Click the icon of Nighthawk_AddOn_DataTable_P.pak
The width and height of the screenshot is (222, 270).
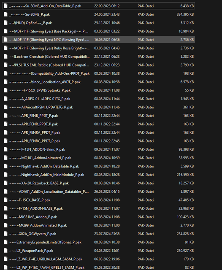pos(5,166)
